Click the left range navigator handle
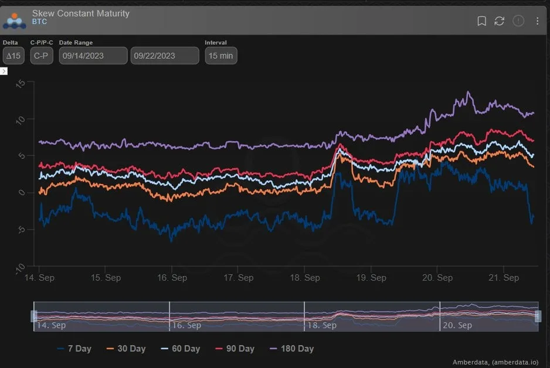 (x=34, y=316)
